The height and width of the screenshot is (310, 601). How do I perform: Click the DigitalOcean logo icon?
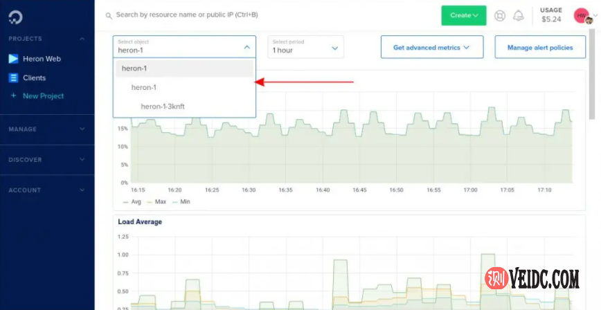click(x=16, y=15)
